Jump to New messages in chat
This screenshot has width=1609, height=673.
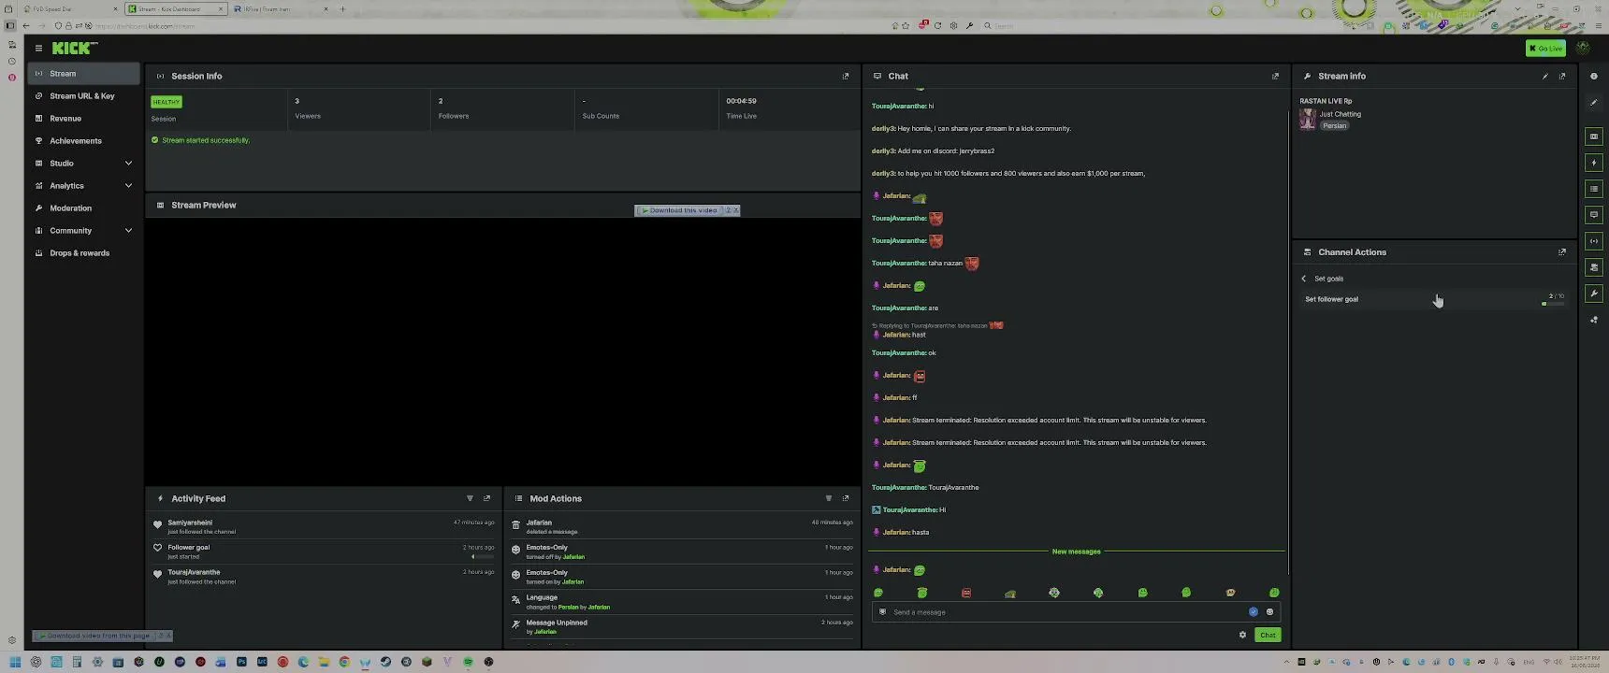(x=1076, y=551)
